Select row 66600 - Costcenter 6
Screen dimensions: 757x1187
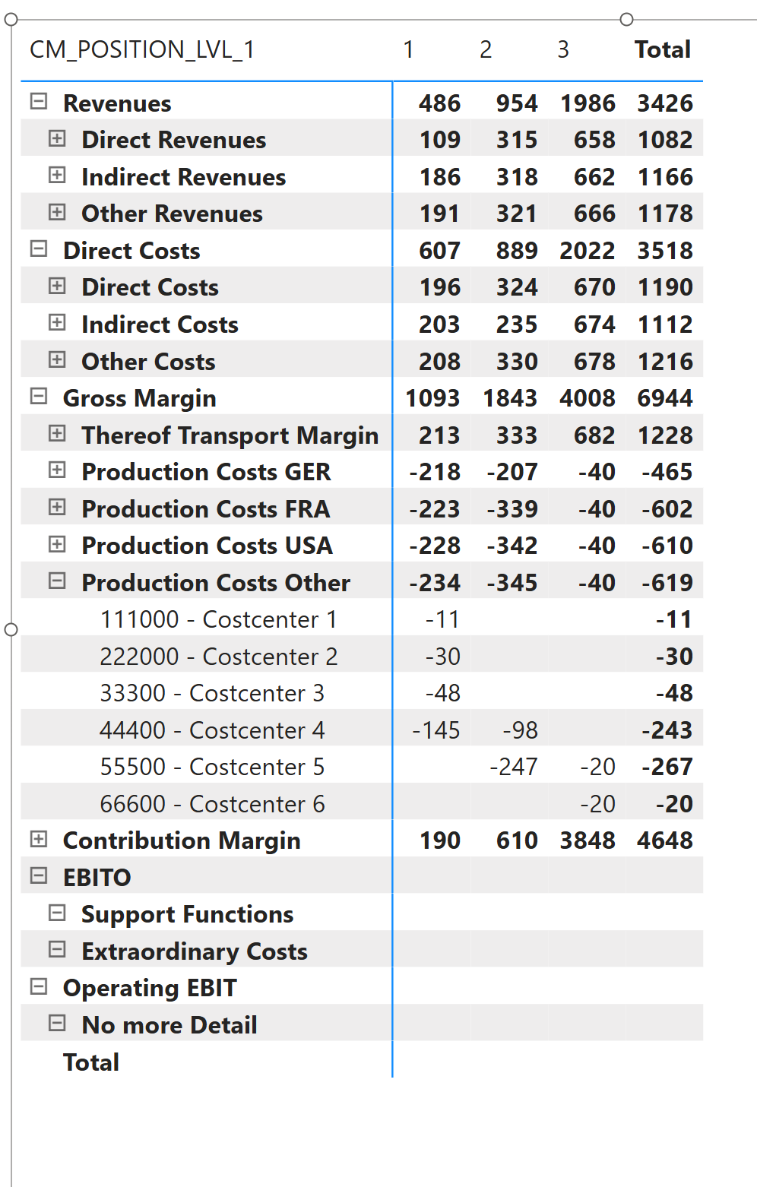click(x=212, y=804)
